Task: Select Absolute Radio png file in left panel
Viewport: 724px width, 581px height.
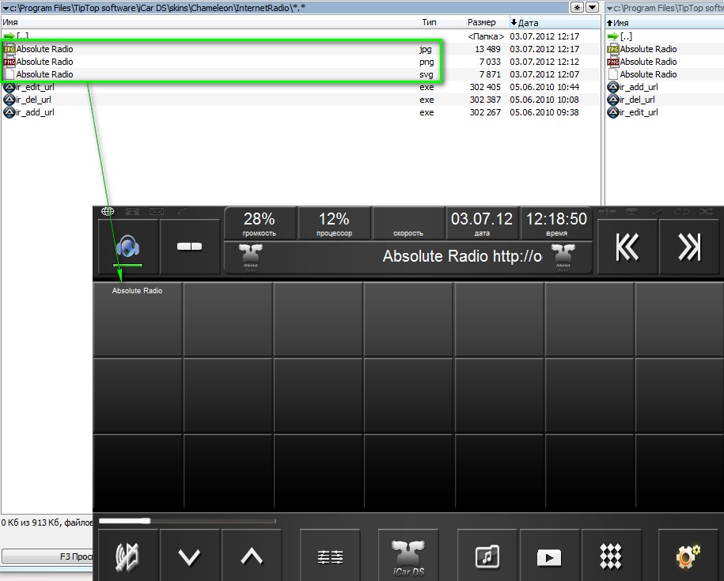Action: tap(300, 62)
